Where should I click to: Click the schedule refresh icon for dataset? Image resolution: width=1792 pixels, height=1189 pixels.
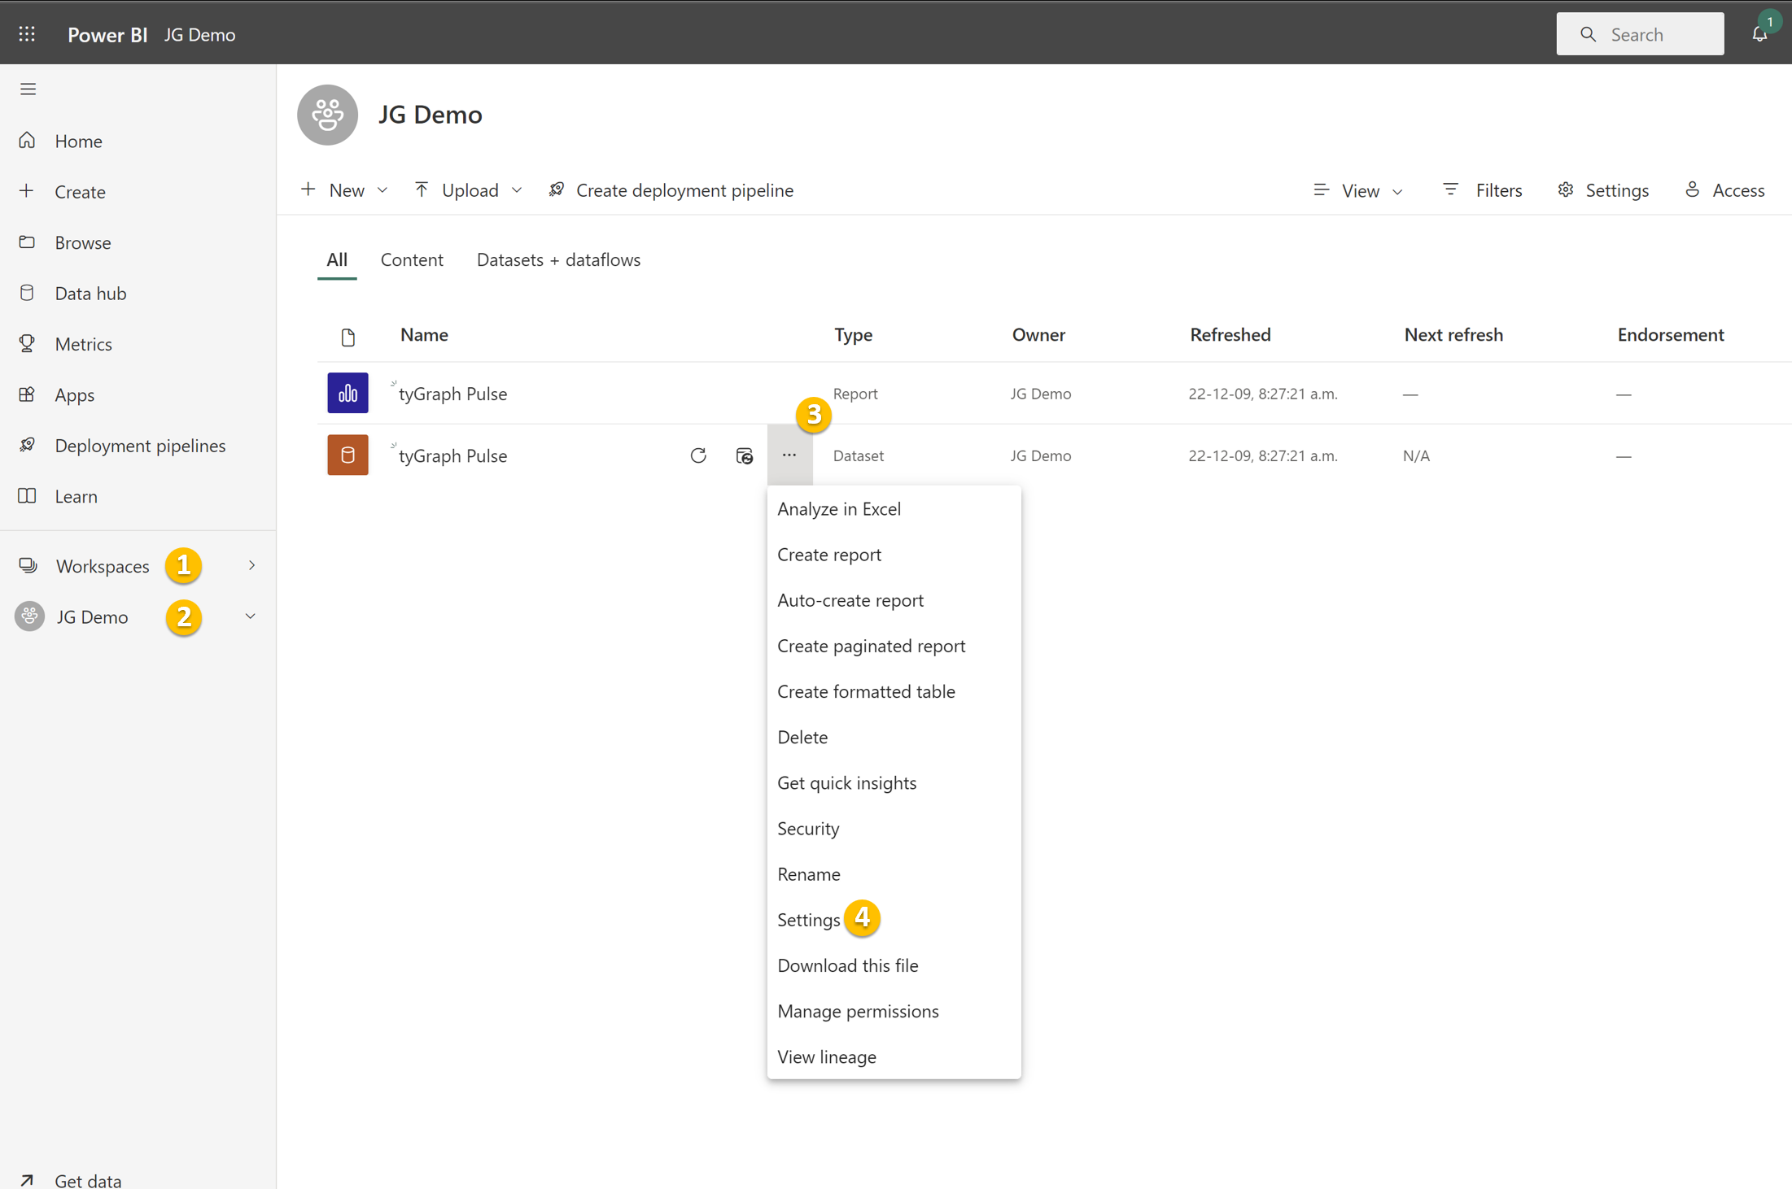[744, 455]
